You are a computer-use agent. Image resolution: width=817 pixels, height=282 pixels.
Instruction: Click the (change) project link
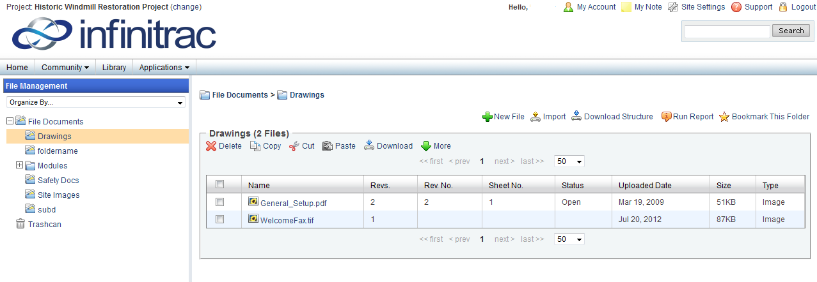[186, 7]
